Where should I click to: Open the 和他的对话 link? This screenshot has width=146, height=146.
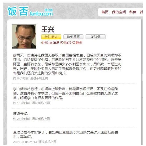68,43
